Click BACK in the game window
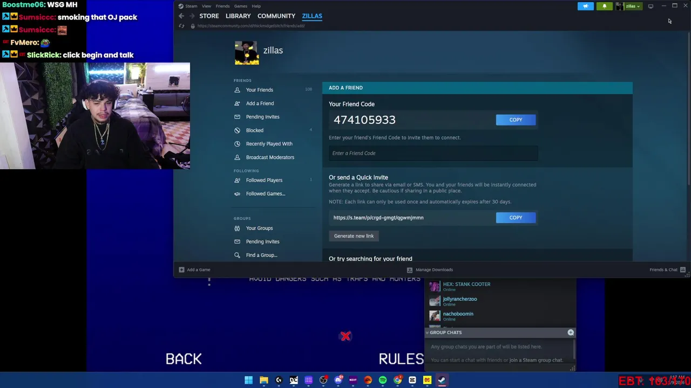Viewport: 691px width, 388px height. point(184,359)
